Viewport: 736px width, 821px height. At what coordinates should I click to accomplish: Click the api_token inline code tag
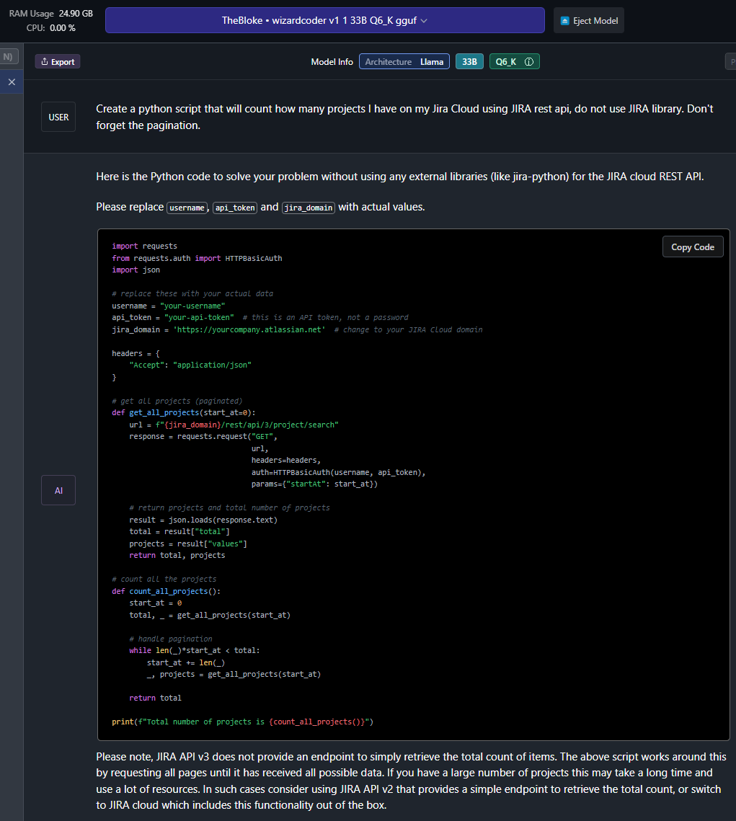[234, 208]
